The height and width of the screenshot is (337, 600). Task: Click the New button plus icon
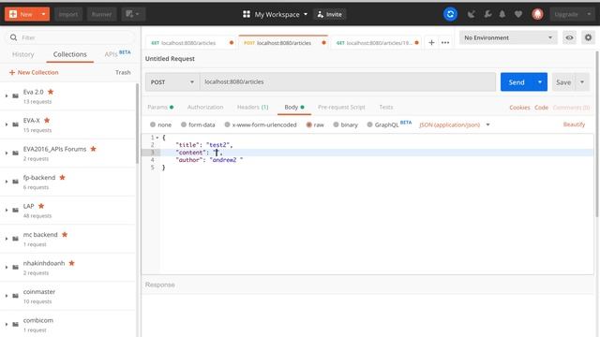point(13,14)
